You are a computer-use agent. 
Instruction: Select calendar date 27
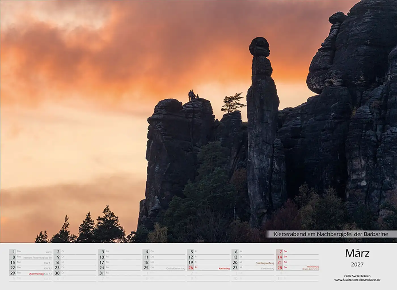click(235, 268)
